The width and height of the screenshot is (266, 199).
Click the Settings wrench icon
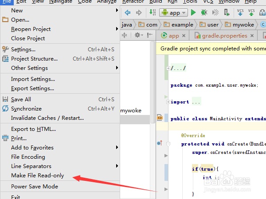point(5,49)
